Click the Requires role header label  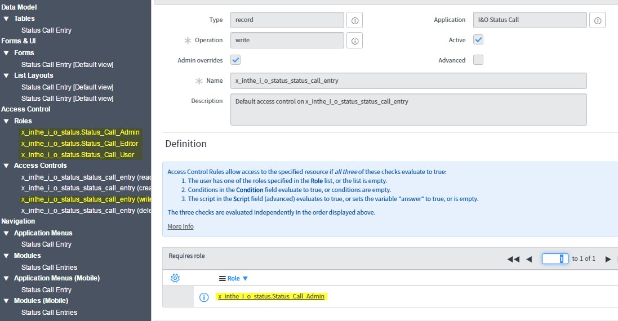pos(187,256)
